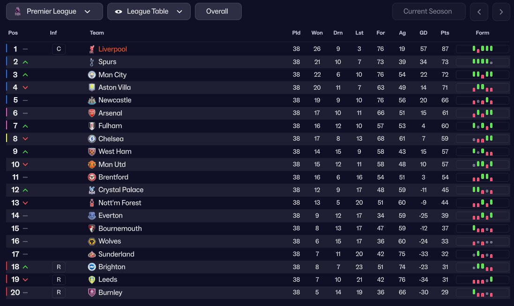Screen dimensions: 514x306
Task: Open the Newcastle team link
Action: tap(115, 100)
